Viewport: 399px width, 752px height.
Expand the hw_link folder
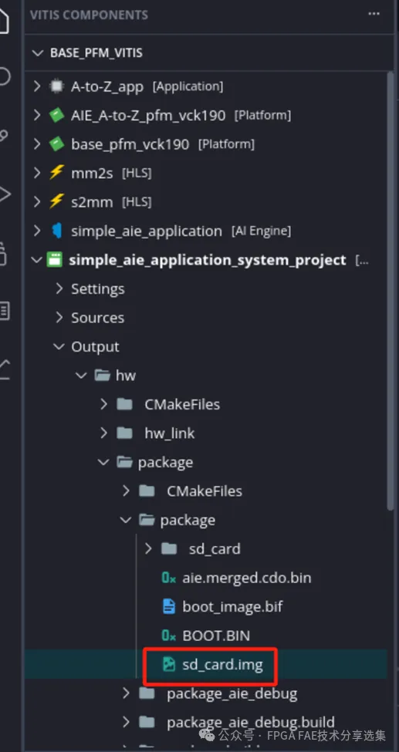[103, 433]
